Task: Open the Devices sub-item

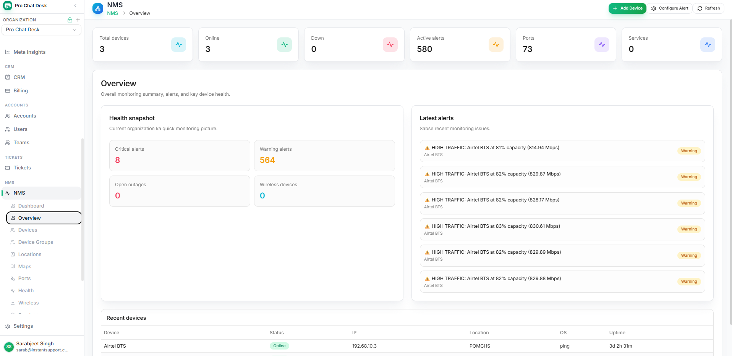Action: [x=28, y=230]
